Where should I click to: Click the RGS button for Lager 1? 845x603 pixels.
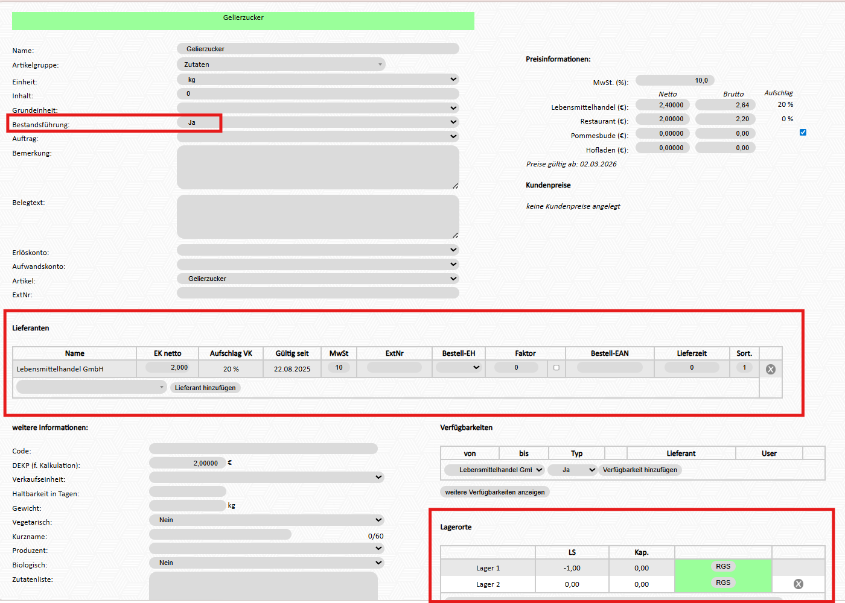pyautogui.click(x=722, y=567)
